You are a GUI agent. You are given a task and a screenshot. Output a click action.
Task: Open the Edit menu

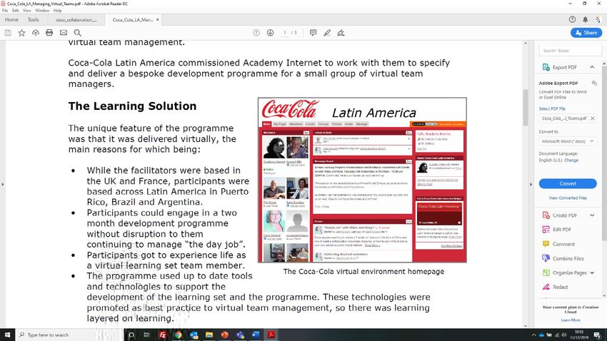coord(16,11)
